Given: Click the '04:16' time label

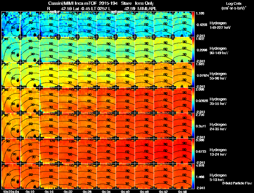Looking at the screenshot, I should point(49,192).
